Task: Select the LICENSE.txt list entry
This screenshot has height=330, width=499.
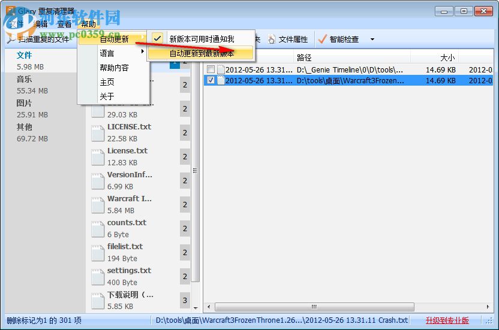Action: pyautogui.click(x=139, y=132)
